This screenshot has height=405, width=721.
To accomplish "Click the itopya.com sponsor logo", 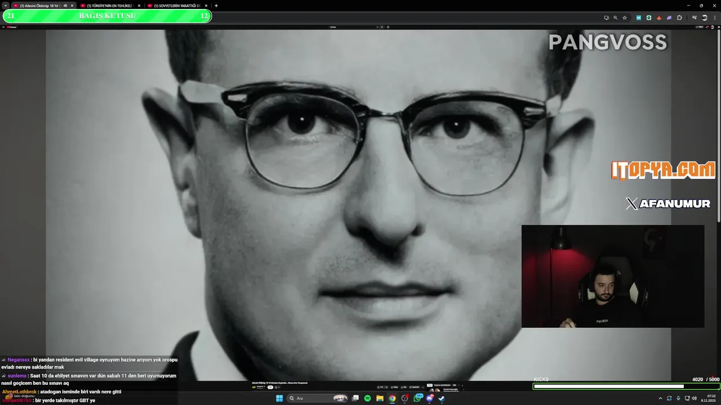I will [663, 170].
